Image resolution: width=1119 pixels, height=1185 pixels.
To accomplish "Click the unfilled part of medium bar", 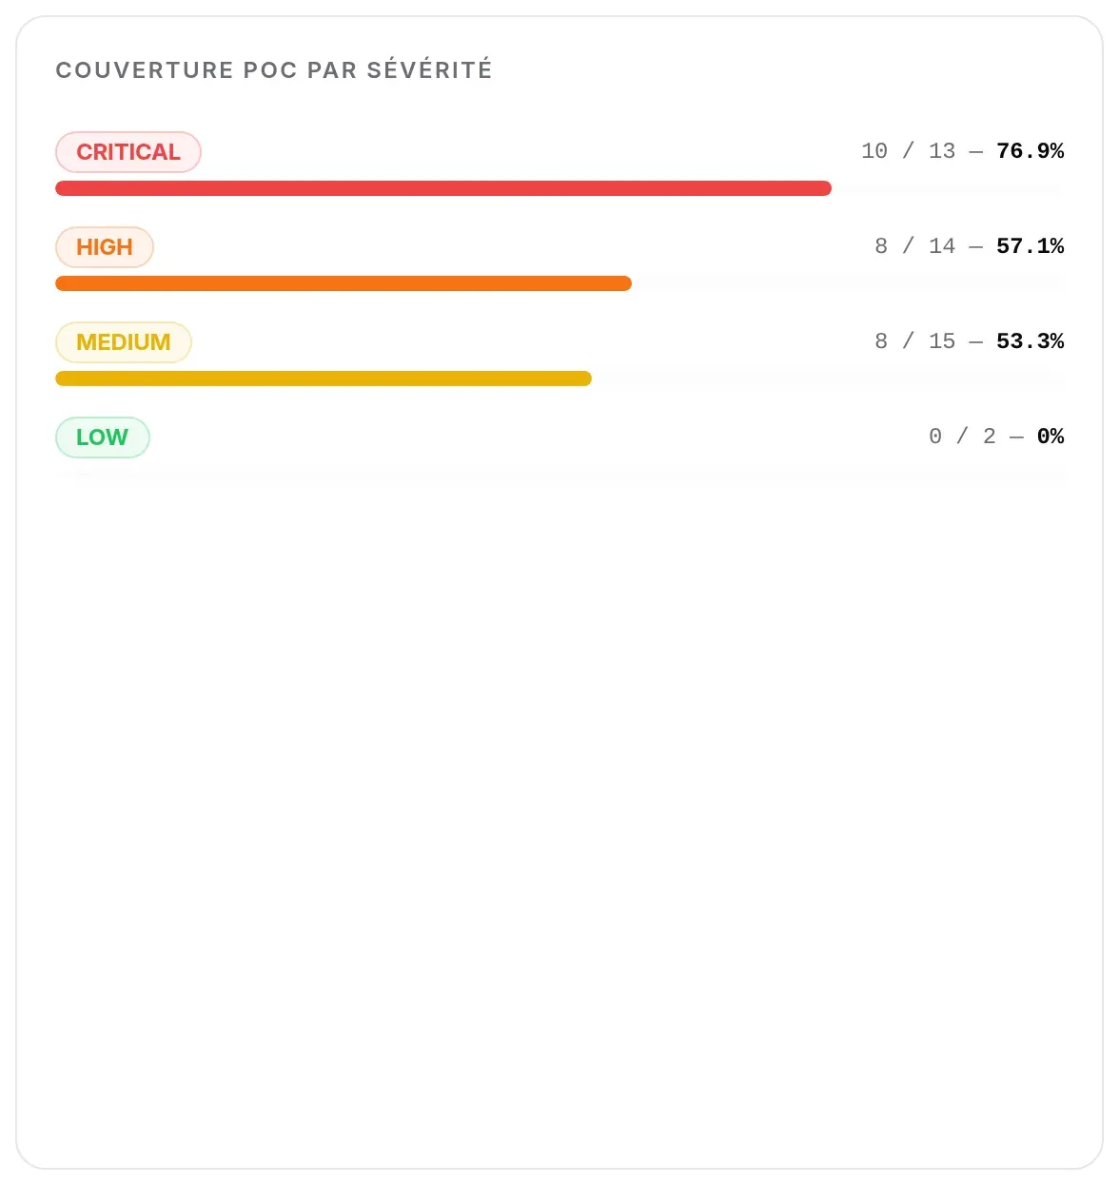I will pos(828,379).
